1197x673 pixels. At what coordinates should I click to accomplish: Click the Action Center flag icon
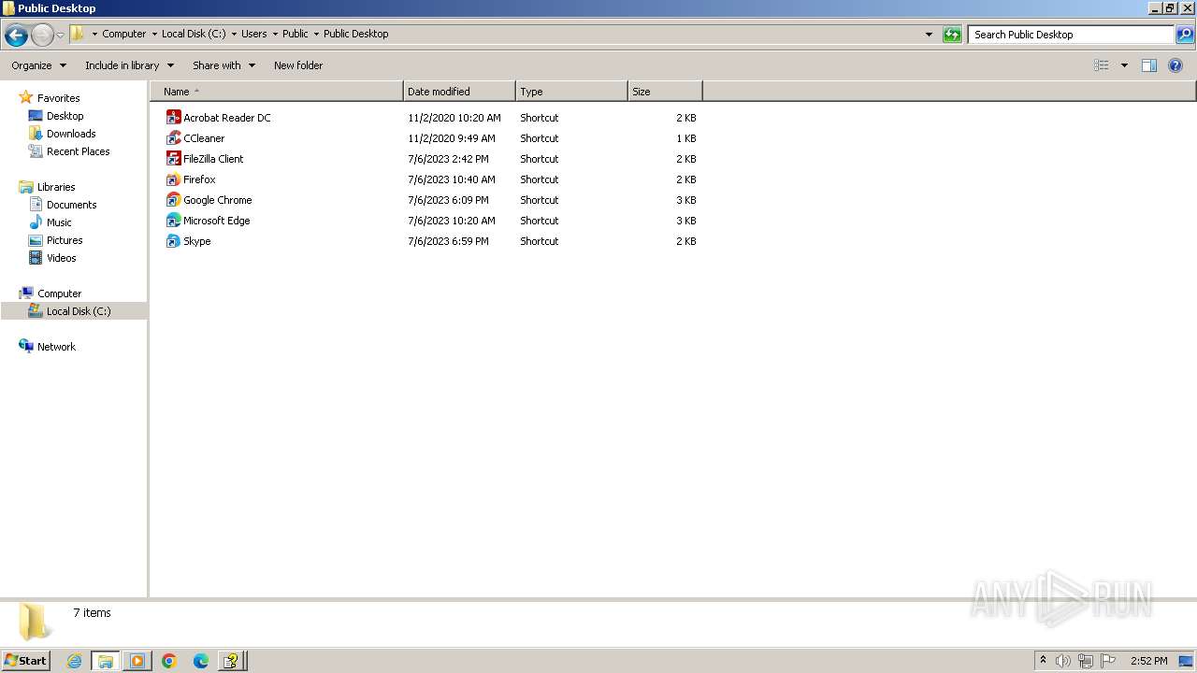coord(1108,661)
